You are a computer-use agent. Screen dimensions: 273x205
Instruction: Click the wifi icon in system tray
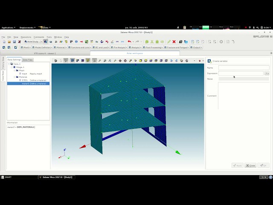250,27
